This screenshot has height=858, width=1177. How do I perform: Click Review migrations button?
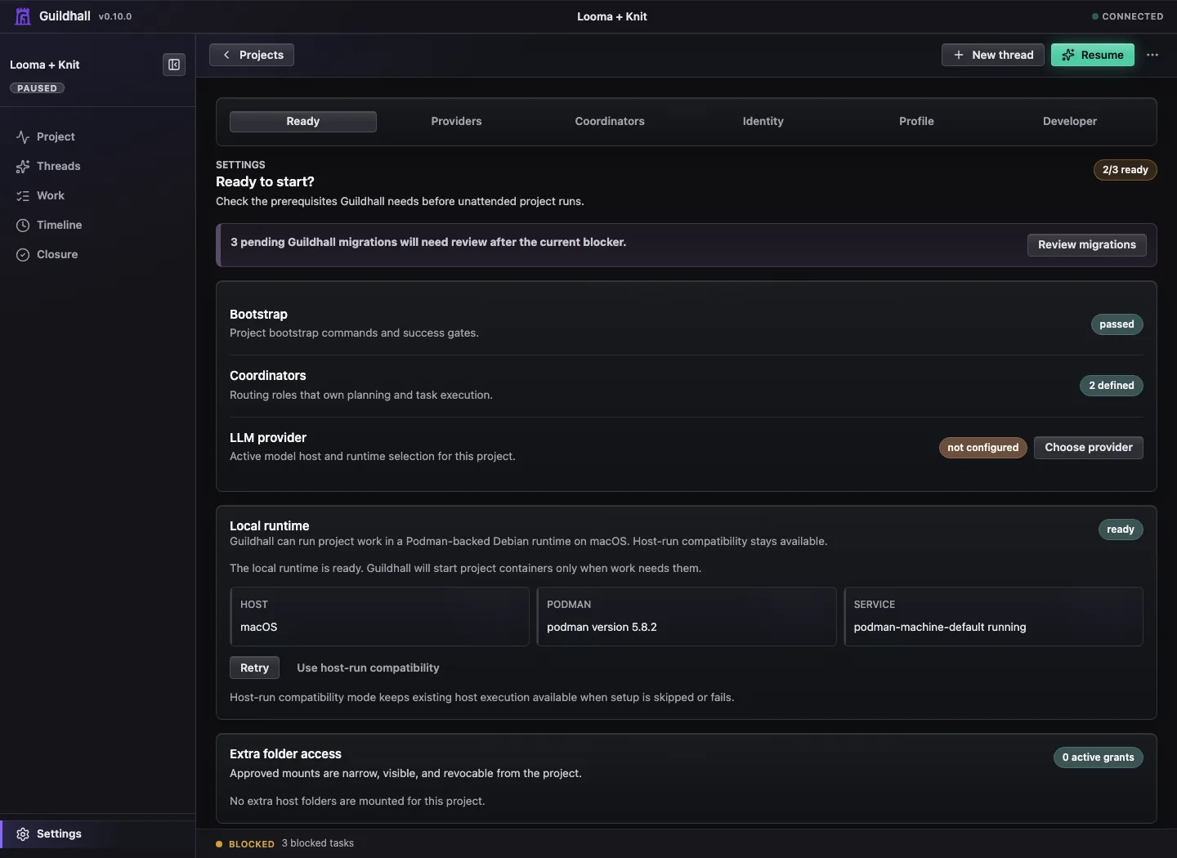(1087, 244)
